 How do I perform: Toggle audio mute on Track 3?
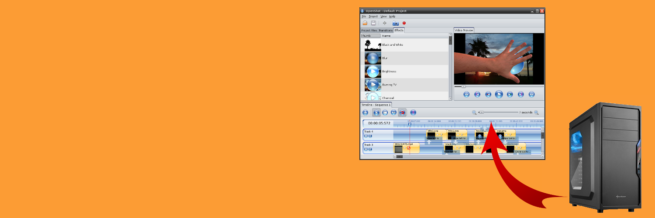pyautogui.click(x=370, y=149)
